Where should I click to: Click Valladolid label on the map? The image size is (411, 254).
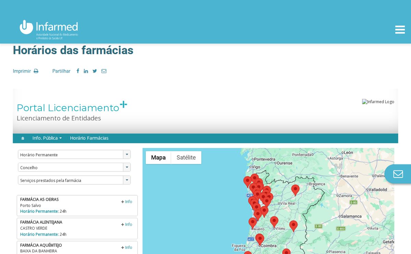(377, 189)
